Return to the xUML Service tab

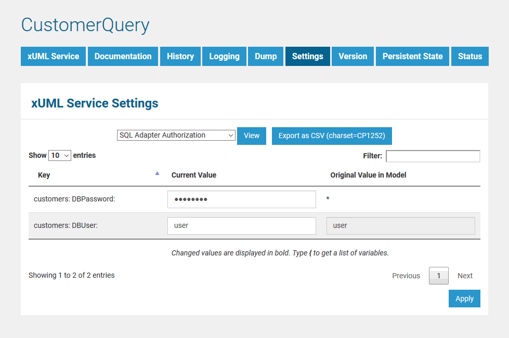(53, 56)
